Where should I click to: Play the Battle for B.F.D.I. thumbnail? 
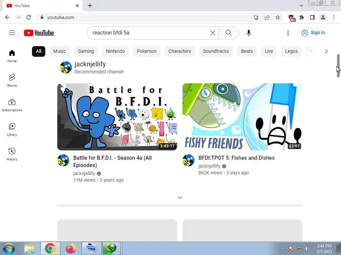click(117, 117)
